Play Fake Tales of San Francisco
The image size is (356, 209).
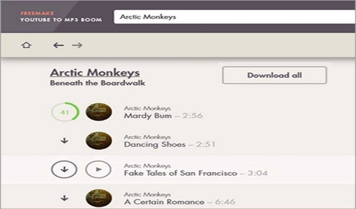[98, 169]
